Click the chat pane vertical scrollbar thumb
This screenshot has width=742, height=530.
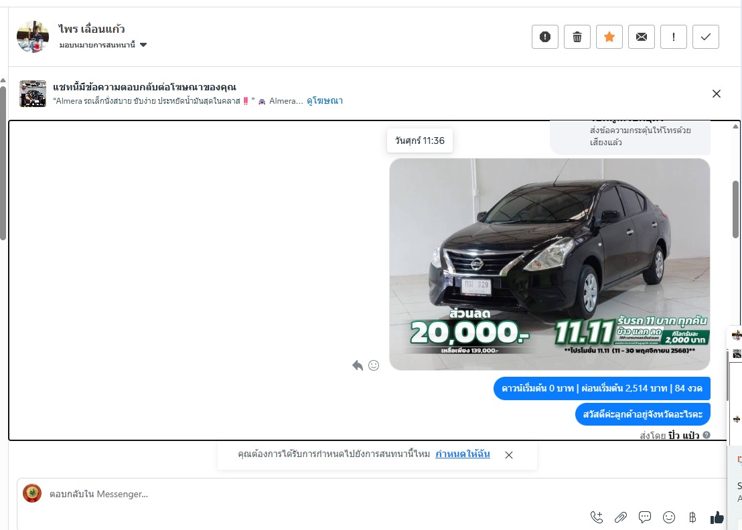click(736, 209)
